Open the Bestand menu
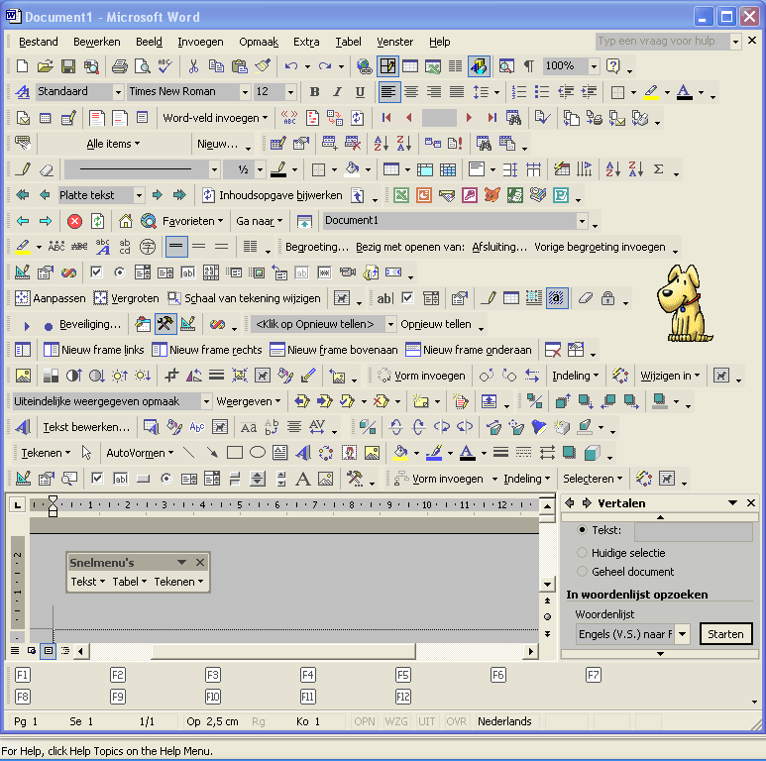 point(38,42)
